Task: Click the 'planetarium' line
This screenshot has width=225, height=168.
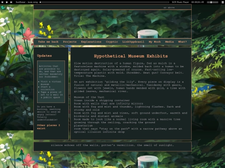Action: tap(83, 126)
